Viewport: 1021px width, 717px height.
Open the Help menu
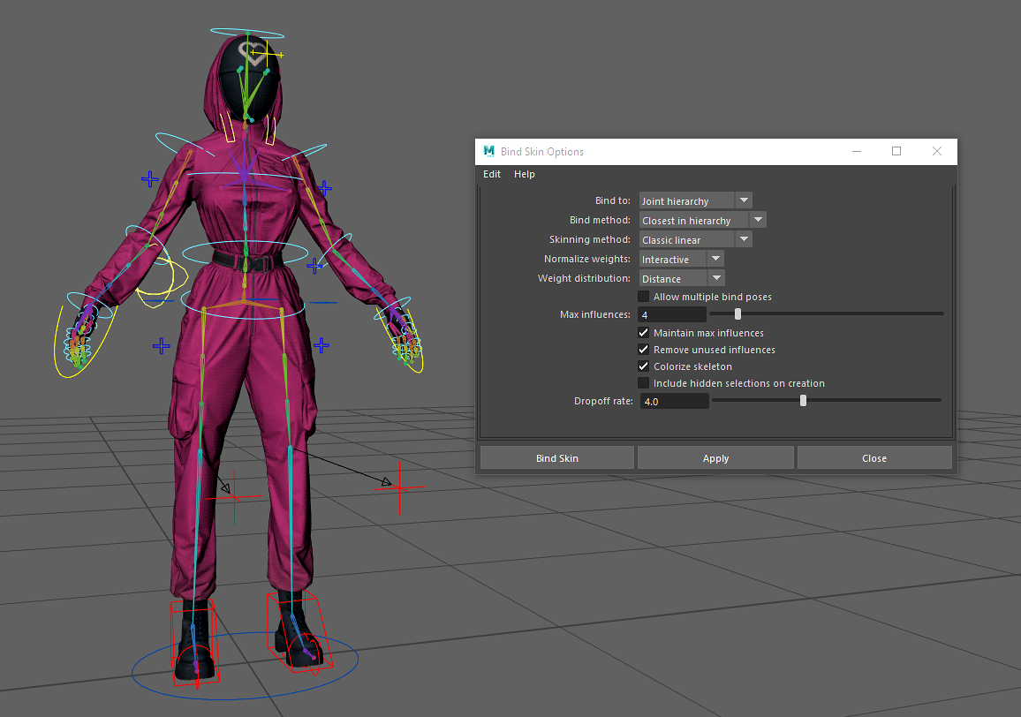point(525,174)
